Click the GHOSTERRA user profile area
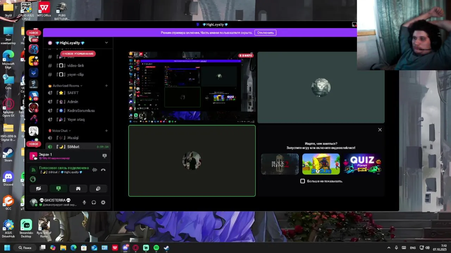Viewport: 451px width, 253px height. pyautogui.click(x=54, y=202)
